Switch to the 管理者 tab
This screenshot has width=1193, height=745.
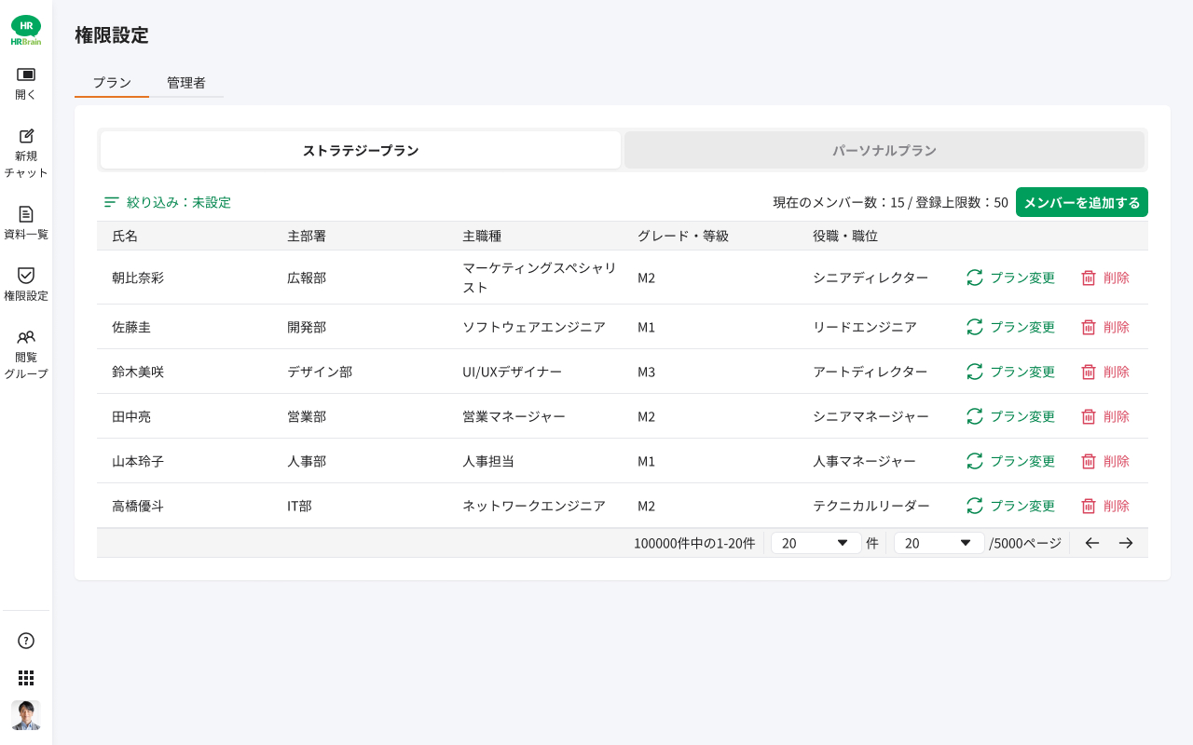(186, 83)
